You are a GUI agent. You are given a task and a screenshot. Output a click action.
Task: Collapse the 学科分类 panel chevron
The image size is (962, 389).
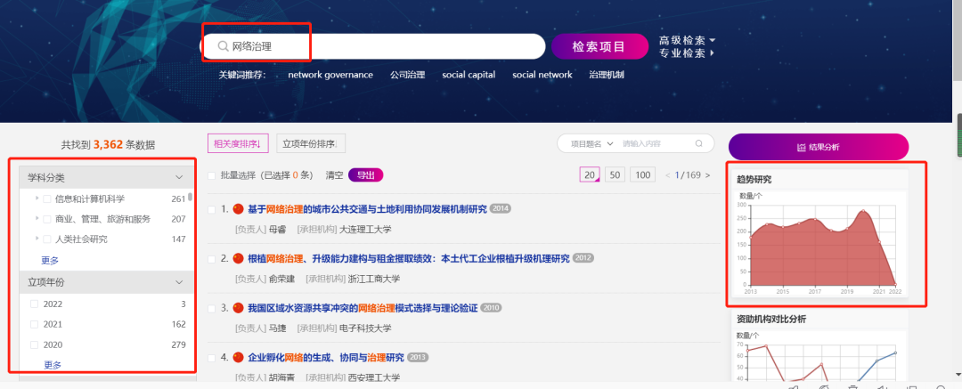[x=179, y=177]
